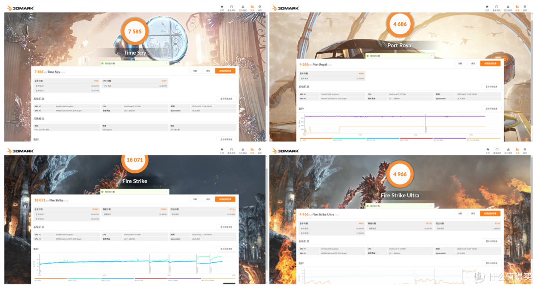The image size is (537, 288).
Task: Open Options gear in Fire Strike window
Action: [x=260, y=150]
